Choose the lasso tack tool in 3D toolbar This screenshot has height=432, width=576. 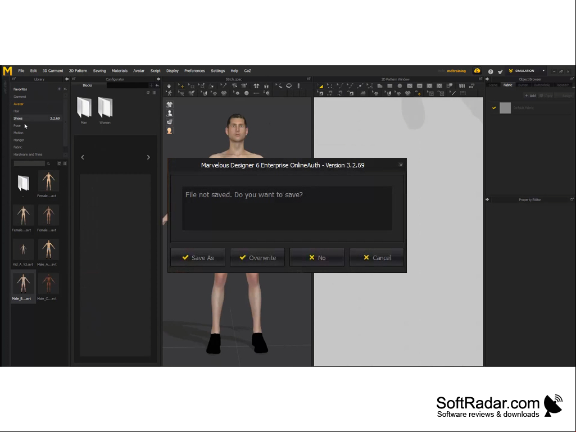pyautogui.click(x=289, y=86)
